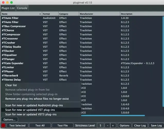Select Scan for new or updated VST plug-ins
Viewport: 164px width, 129px height.
coord(30,110)
